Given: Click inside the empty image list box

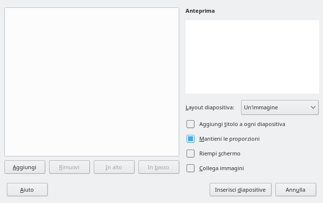Looking at the screenshot, I should (x=92, y=81).
